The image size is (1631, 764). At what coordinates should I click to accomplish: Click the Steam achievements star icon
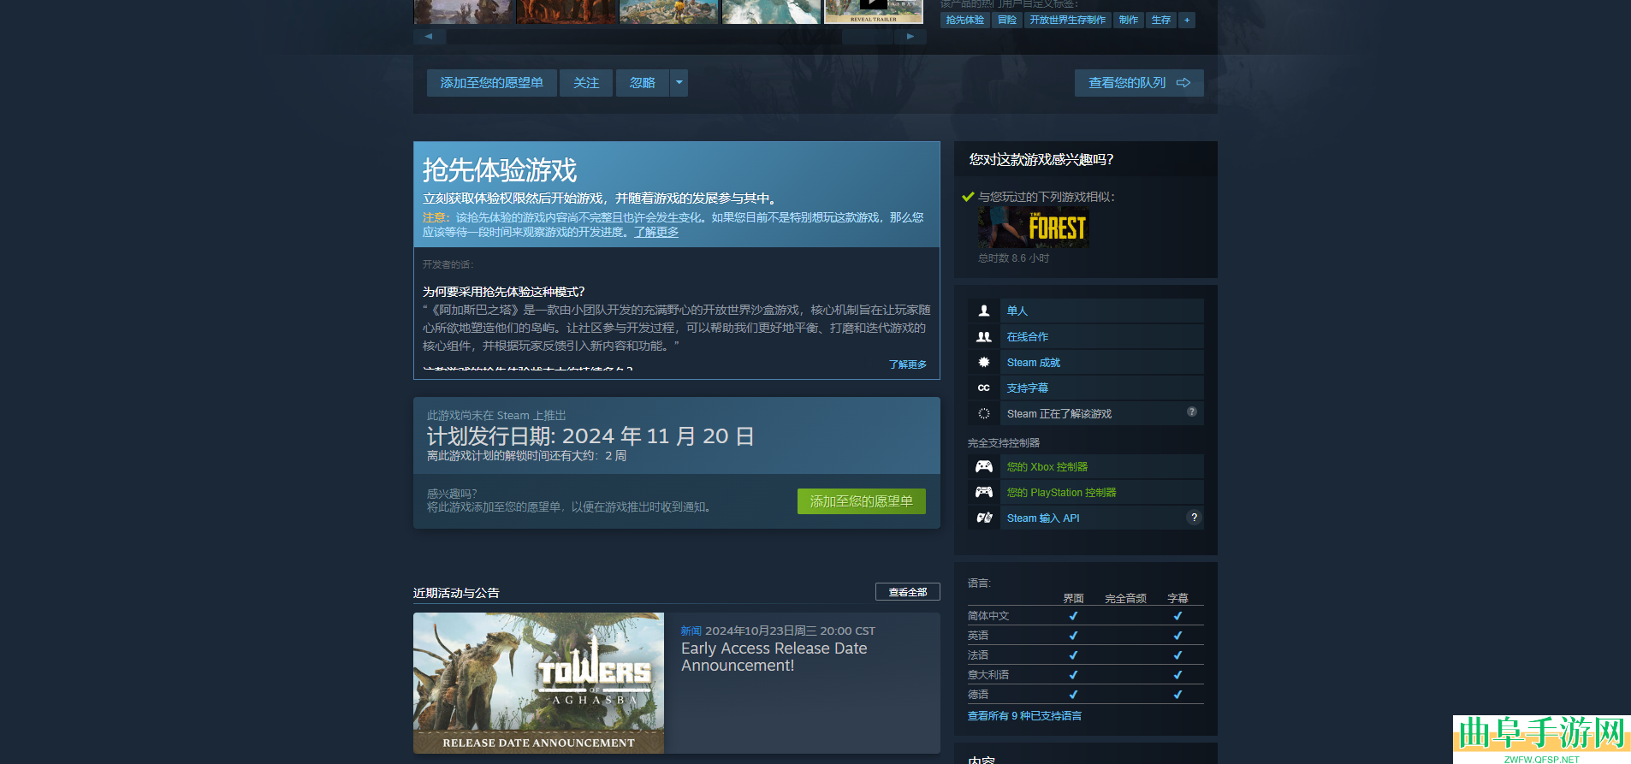click(984, 363)
